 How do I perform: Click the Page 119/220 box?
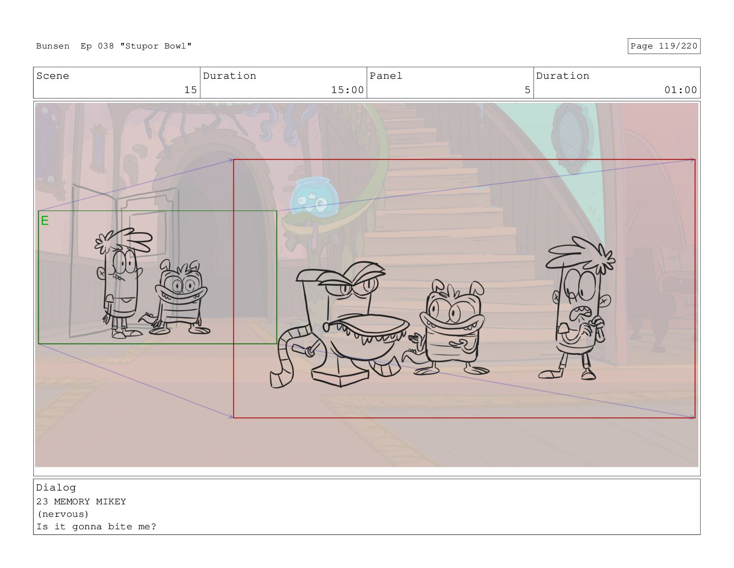click(664, 46)
